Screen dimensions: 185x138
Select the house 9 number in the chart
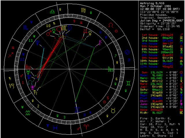pos(74,21)
